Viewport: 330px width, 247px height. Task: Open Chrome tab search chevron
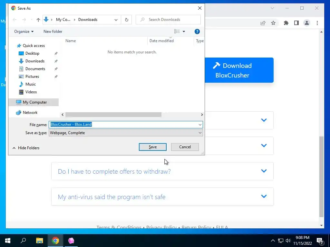(272, 8)
